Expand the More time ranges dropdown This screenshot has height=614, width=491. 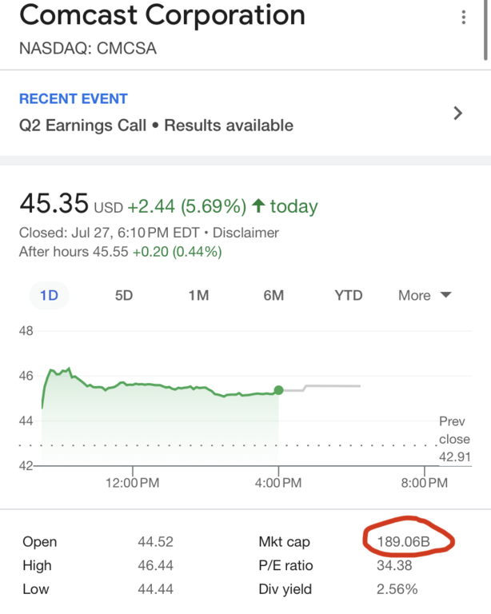tap(425, 295)
